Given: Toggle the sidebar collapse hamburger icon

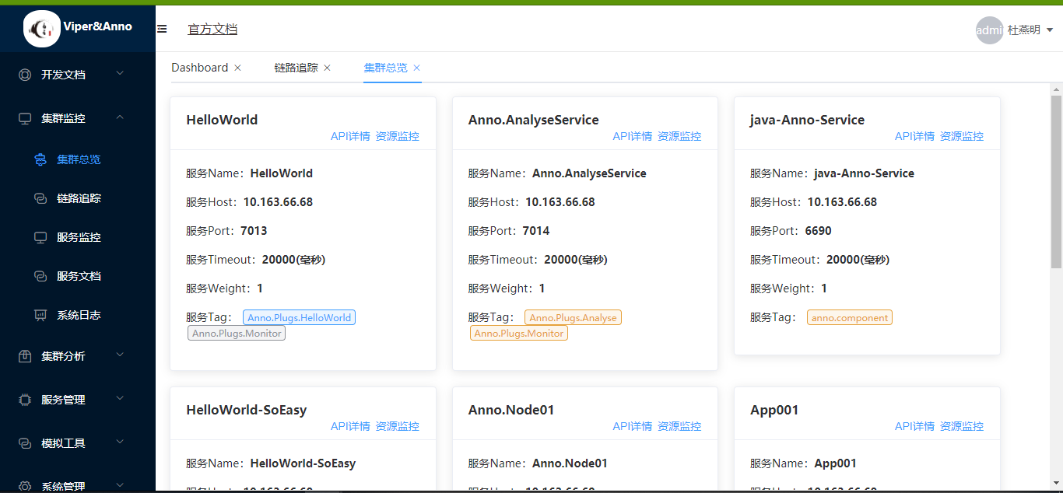Looking at the screenshot, I should [x=162, y=29].
